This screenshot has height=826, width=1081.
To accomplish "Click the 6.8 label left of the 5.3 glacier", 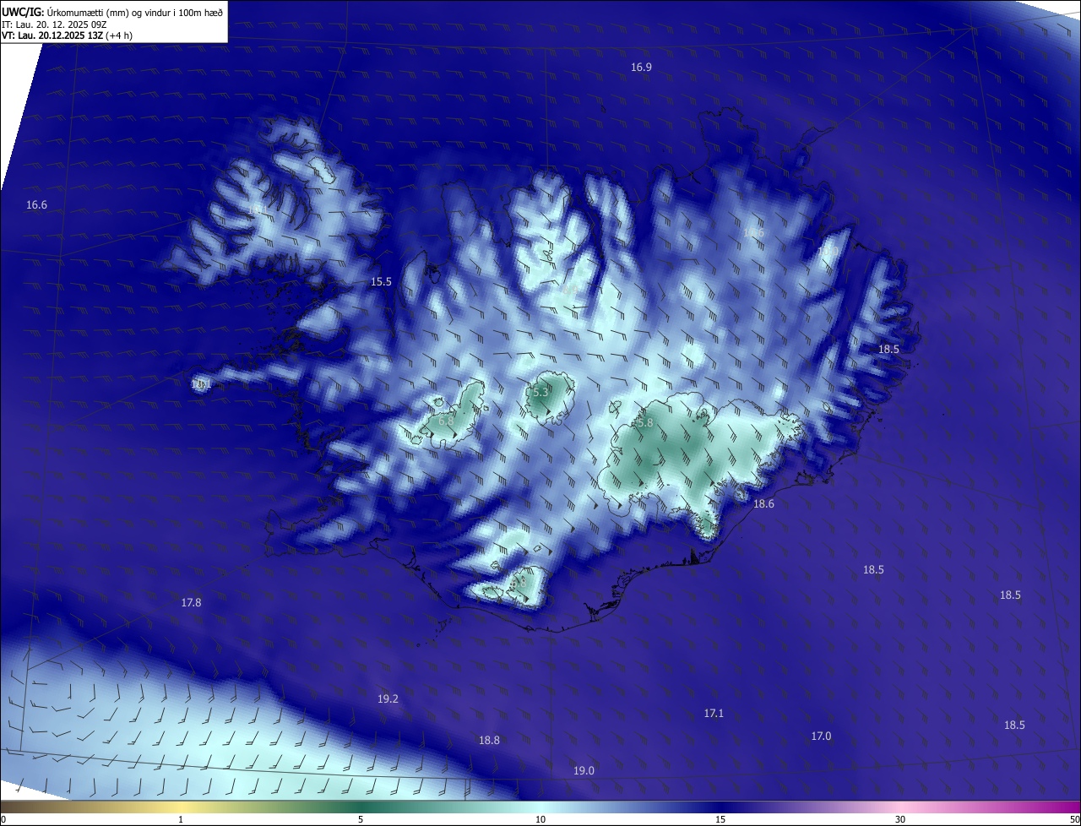I will point(446,420).
